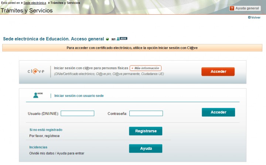Click the Si no está registrado heading

point(46,130)
